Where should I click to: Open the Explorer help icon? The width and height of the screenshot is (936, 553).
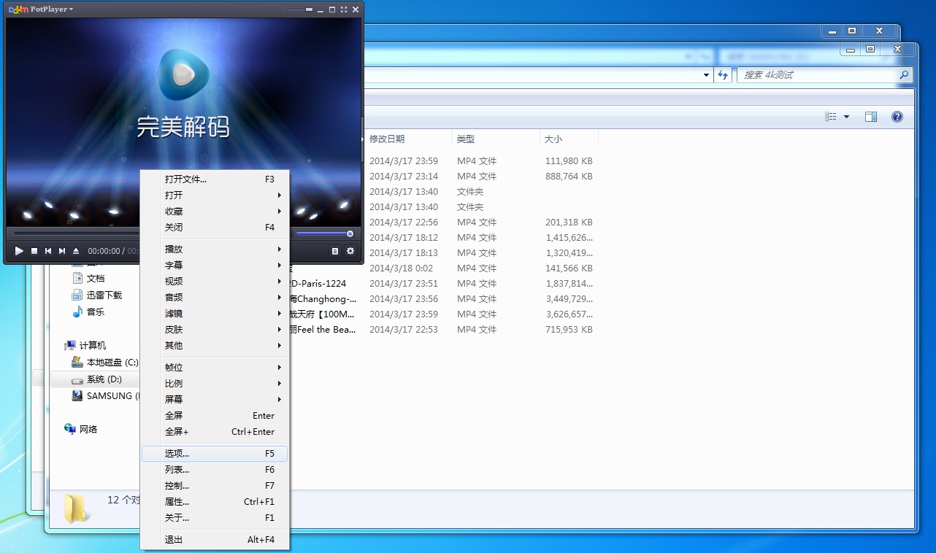tap(897, 117)
